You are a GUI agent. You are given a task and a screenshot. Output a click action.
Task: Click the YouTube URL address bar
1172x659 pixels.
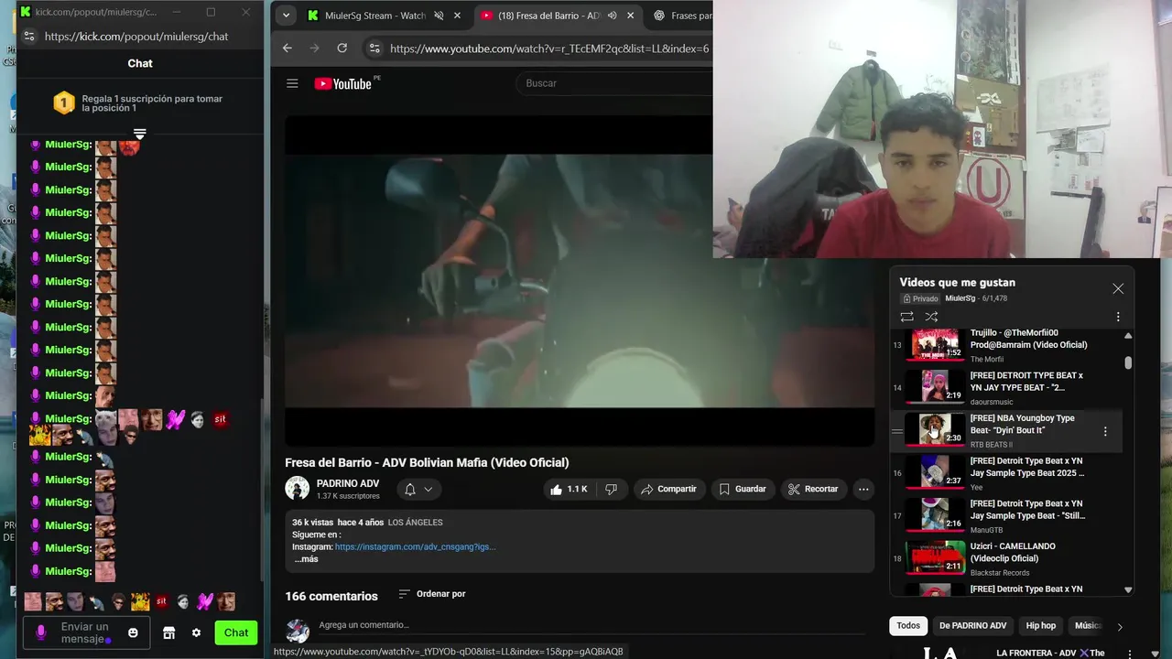point(549,49)
